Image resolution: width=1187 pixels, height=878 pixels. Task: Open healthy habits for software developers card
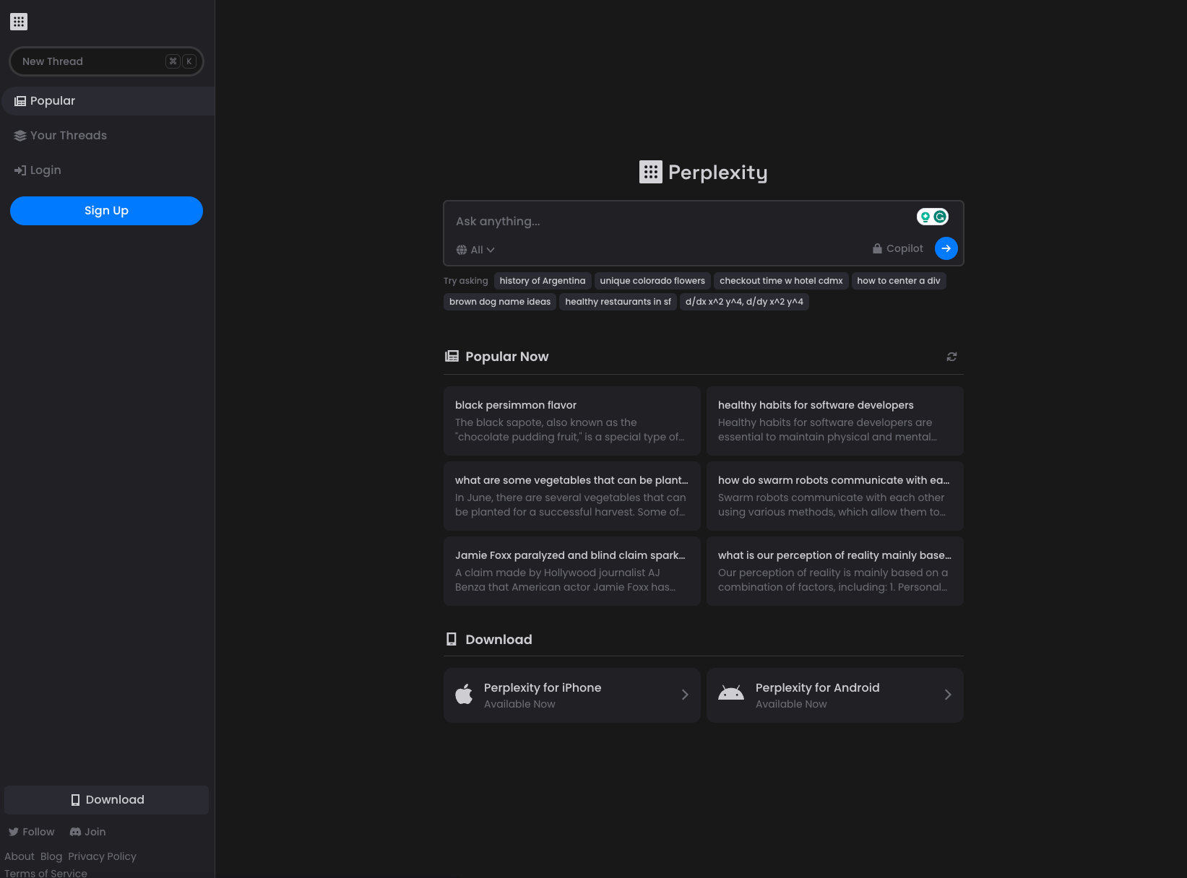835,421
